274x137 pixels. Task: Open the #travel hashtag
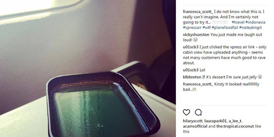point(238,22)
